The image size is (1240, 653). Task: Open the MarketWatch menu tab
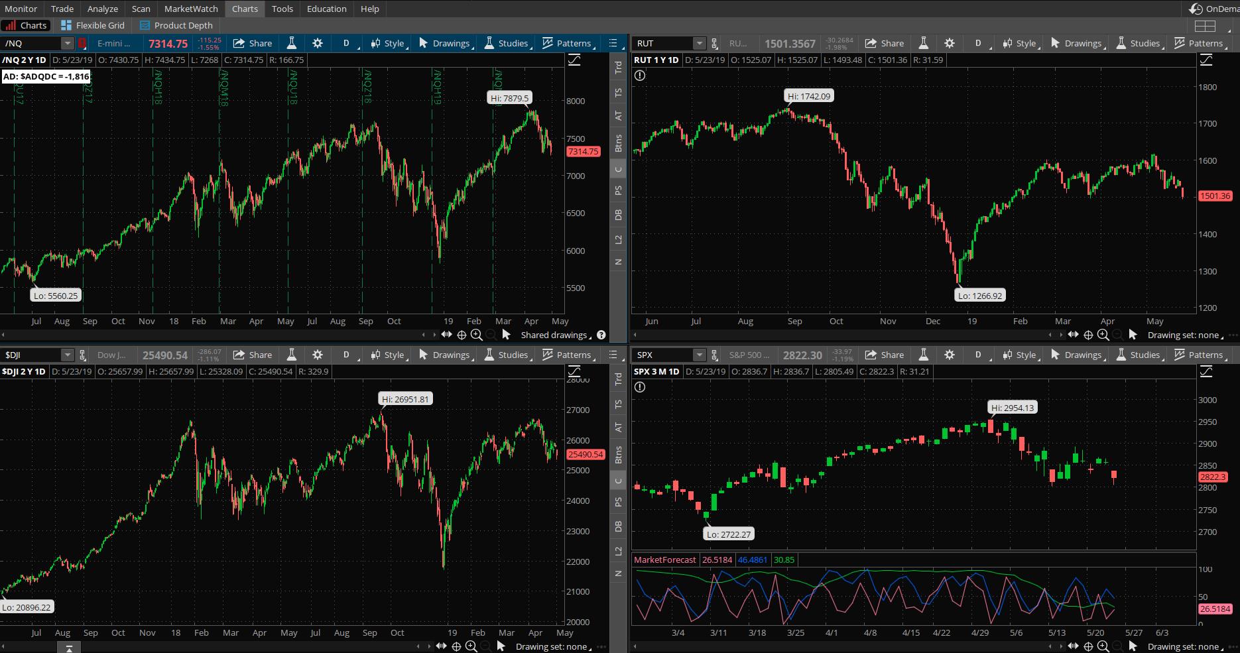tap(191, 9)
